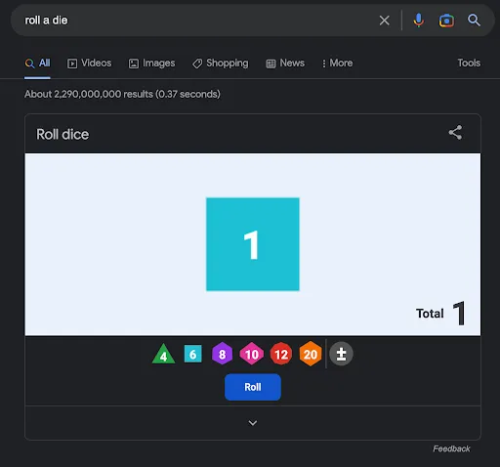Add the red 12-sided die
The width and height of the screenshot is (500, 467).
pyautogui.click(x=281, y=354)
